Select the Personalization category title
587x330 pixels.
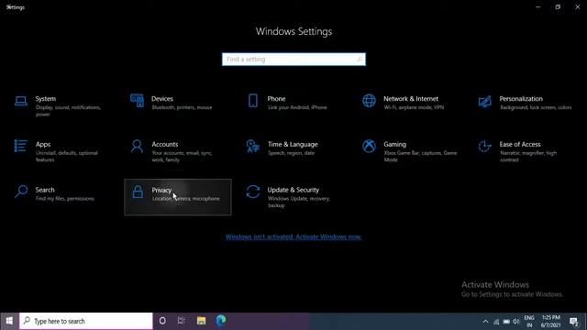coord(521,99)
